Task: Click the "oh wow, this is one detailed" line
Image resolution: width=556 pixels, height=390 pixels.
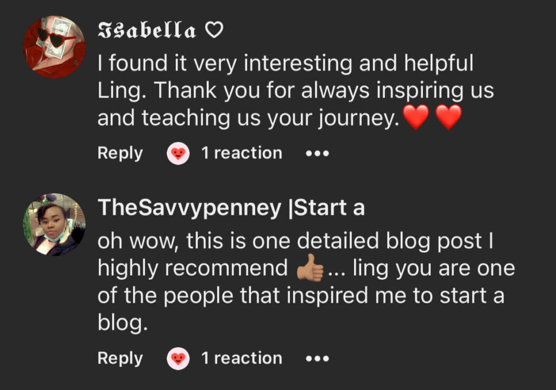Action: pyautogui.click(x=295, y=241)
